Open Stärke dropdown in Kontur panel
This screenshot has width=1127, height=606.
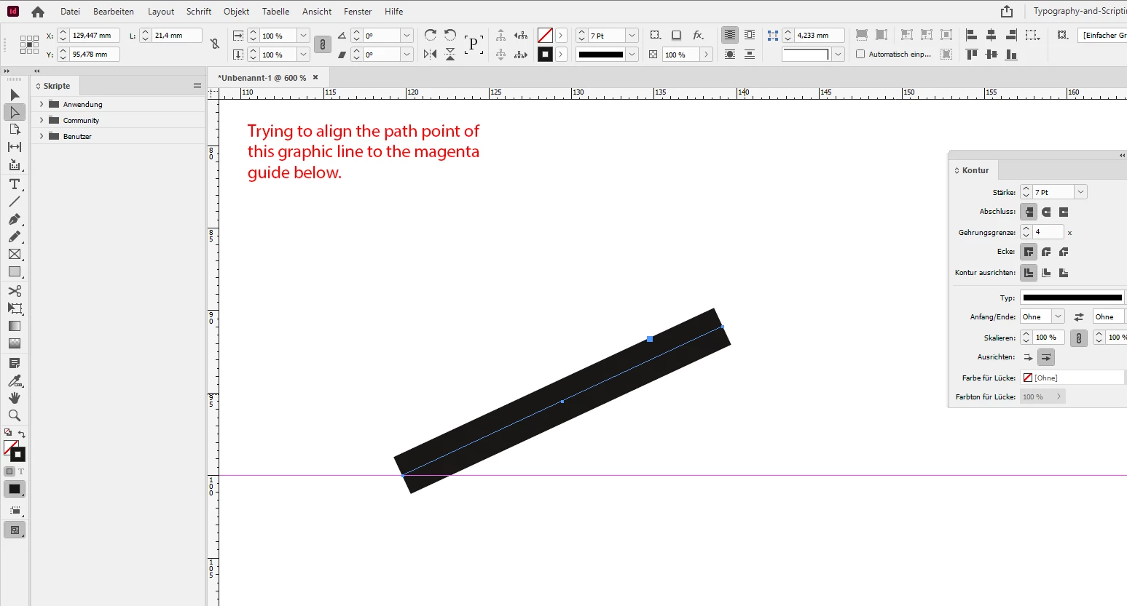point(1081,192)
